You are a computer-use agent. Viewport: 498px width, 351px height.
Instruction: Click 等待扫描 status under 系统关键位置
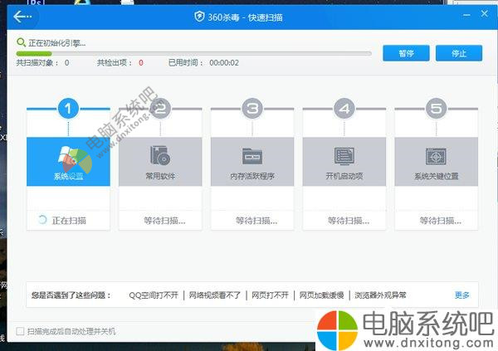point(440,221)
